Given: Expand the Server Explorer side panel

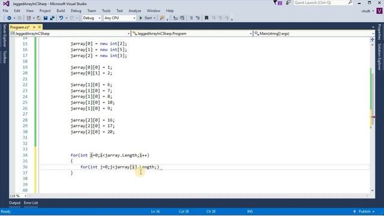Looking at the screenshot, I should pyautogui.click(x=4, y=35).
